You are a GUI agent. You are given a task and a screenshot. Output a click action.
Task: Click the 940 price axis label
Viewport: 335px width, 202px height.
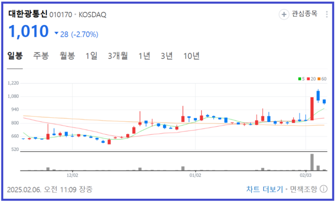[15, 110]
